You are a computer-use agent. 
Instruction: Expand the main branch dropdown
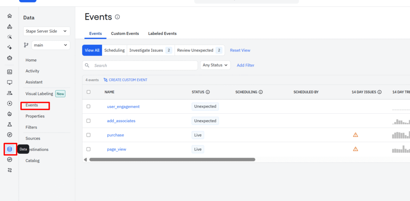click(x=50, y=45)
